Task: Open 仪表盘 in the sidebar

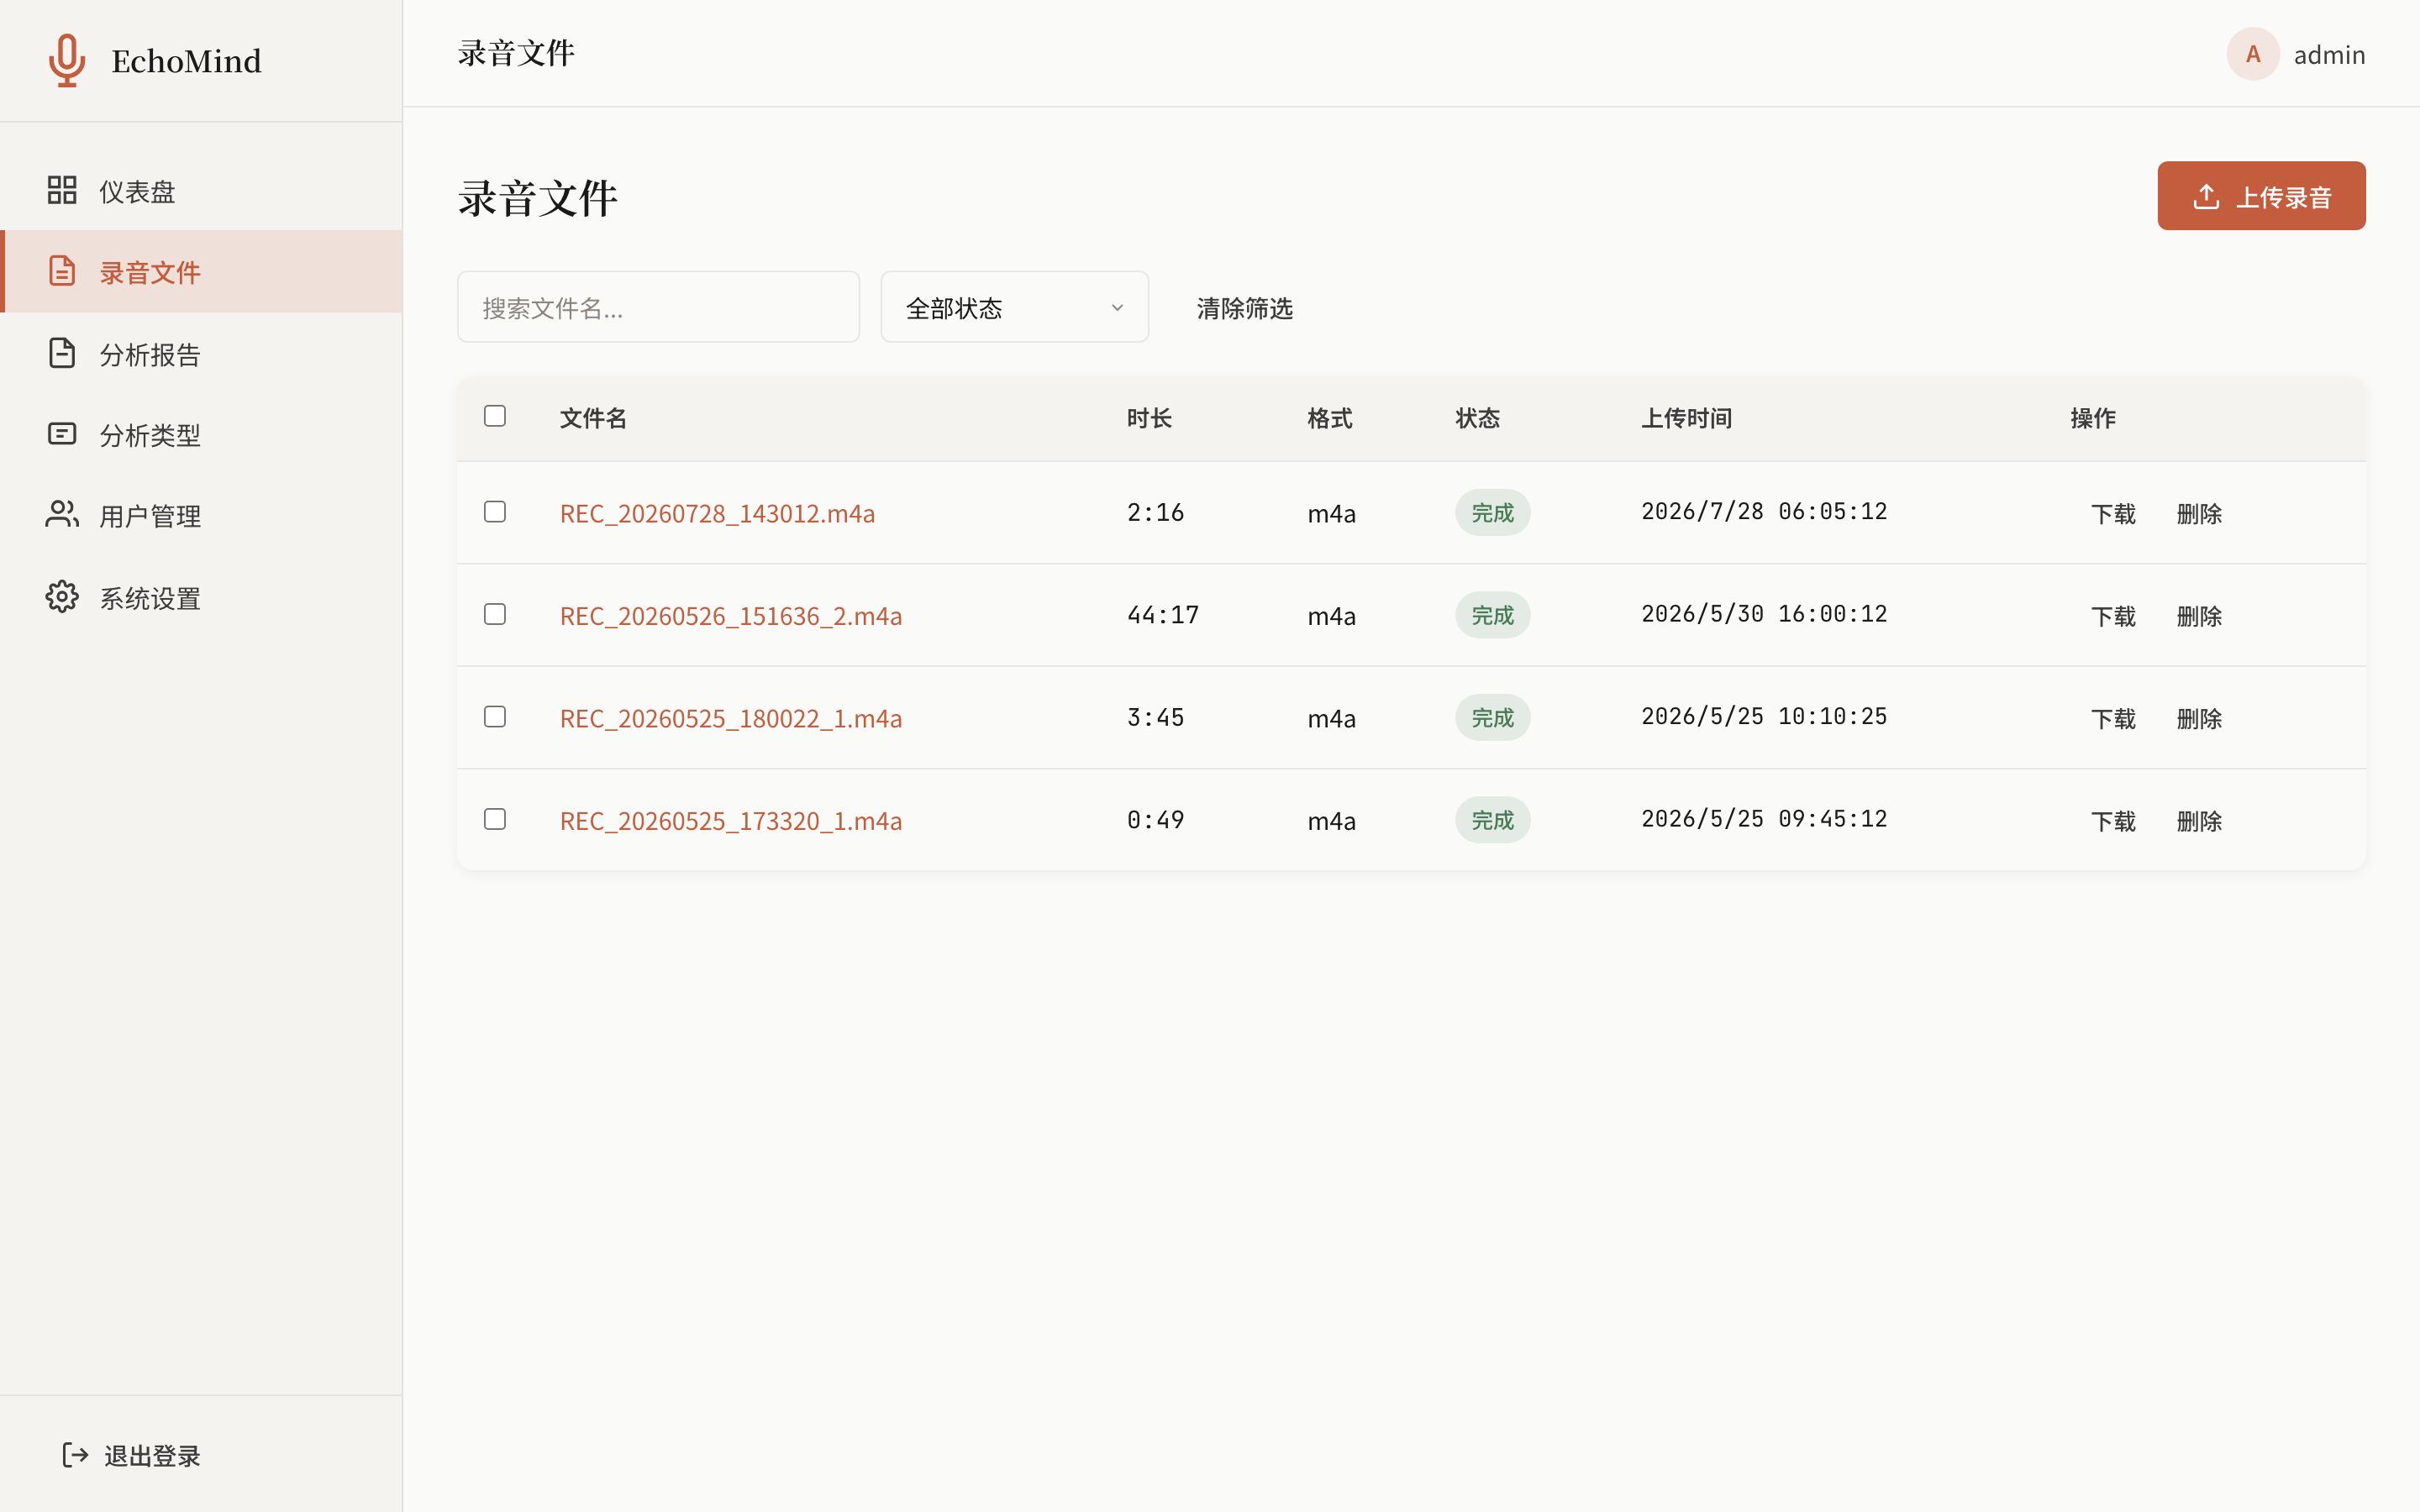Action: click(x=201, y=190)
